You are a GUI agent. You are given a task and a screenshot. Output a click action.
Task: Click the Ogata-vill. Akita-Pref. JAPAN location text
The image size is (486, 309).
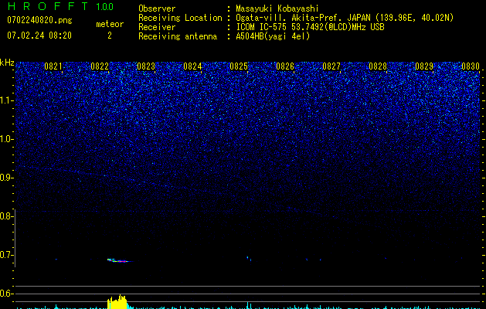[x=345, y=18]
